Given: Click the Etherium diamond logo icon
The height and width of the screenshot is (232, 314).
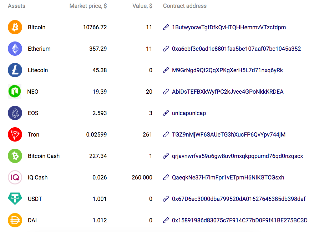Looking at the screenshot, I should [15, 49].
